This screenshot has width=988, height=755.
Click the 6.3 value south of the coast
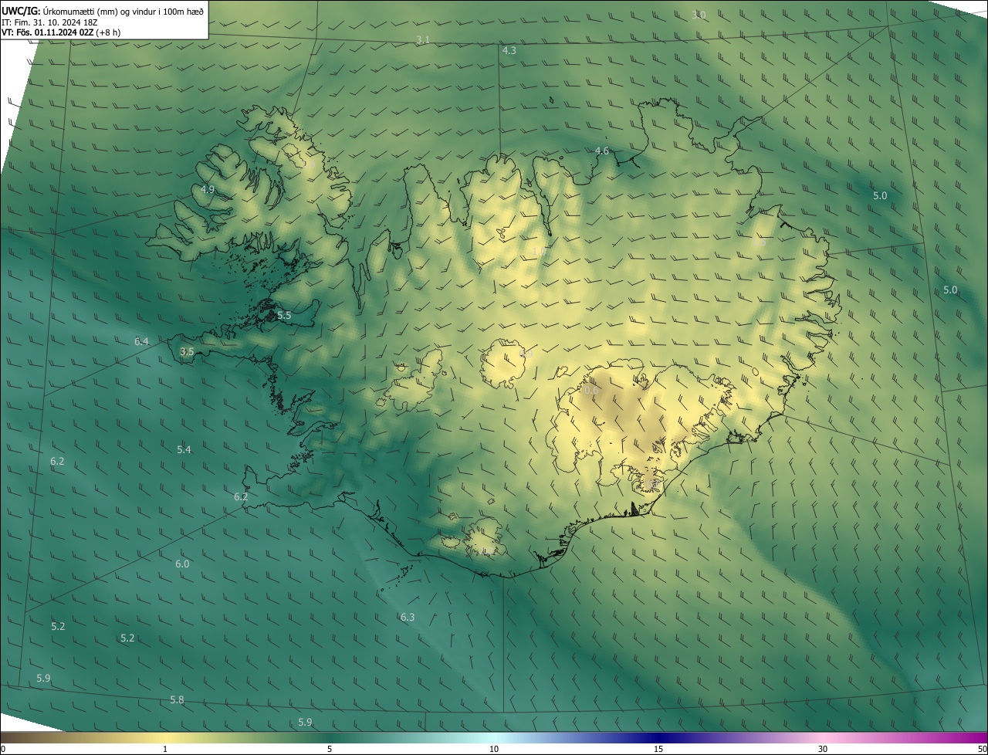(x=408, y=617)
